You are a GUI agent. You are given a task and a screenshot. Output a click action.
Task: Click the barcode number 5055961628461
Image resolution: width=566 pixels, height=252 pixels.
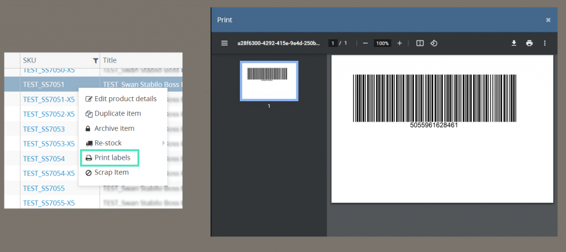click(x=434, y=125)
